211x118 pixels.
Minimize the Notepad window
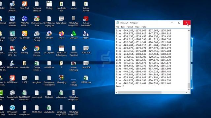coord(172,23)
